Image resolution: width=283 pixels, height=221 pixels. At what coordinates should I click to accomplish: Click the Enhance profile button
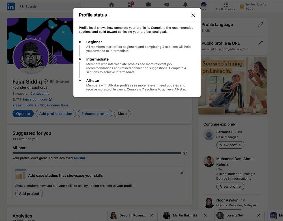[x=95, y=114]
